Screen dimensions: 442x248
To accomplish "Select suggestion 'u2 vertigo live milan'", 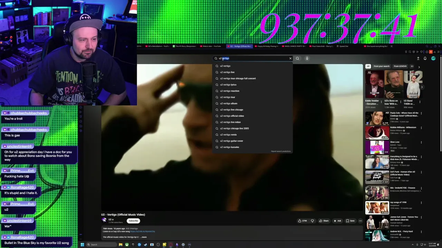I will [x=252, y=122].
